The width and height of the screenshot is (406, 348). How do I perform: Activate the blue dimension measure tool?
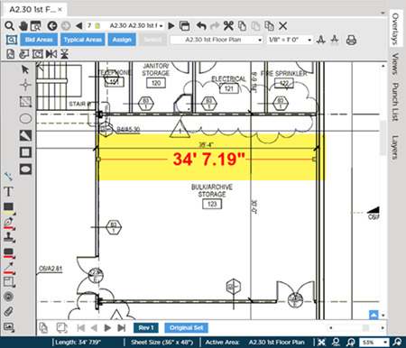[x=8, y=177]
